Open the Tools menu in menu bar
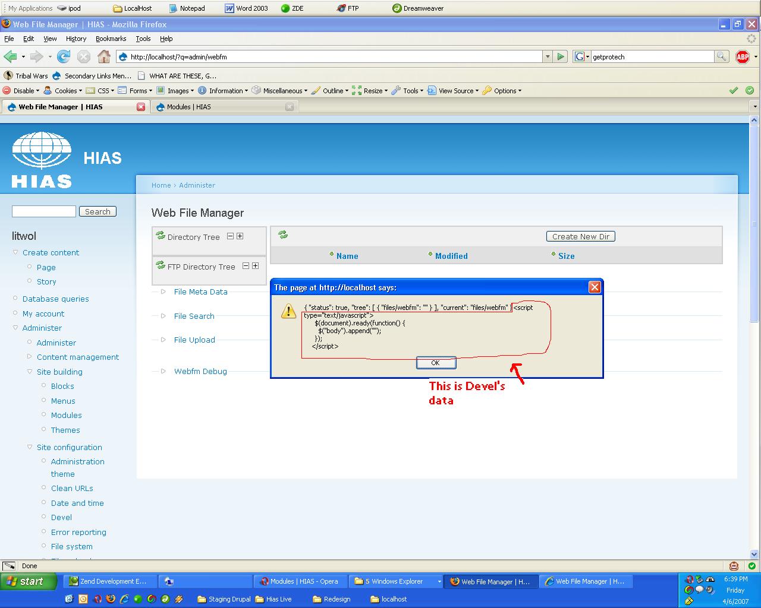 point(143,39)
